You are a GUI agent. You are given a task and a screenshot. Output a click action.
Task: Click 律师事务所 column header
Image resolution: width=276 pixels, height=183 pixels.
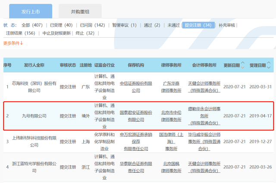171,65
